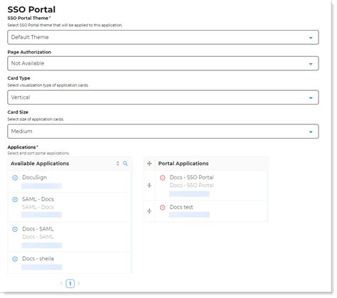Grab the Docs - SSO Portal move handle
Image resolution: width=337 pixels, height=298 pixels.
[149, 185]
